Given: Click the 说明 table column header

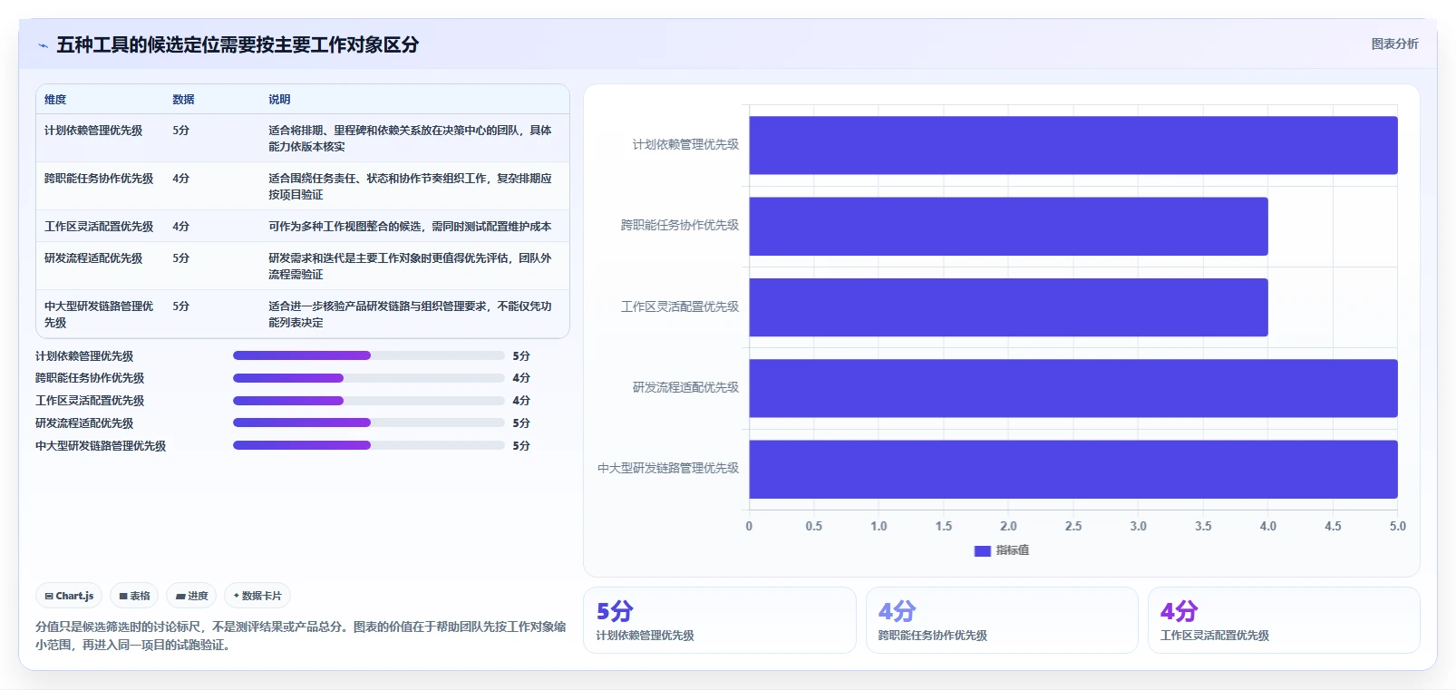Looking at the screenshot, I should point(279,100).
